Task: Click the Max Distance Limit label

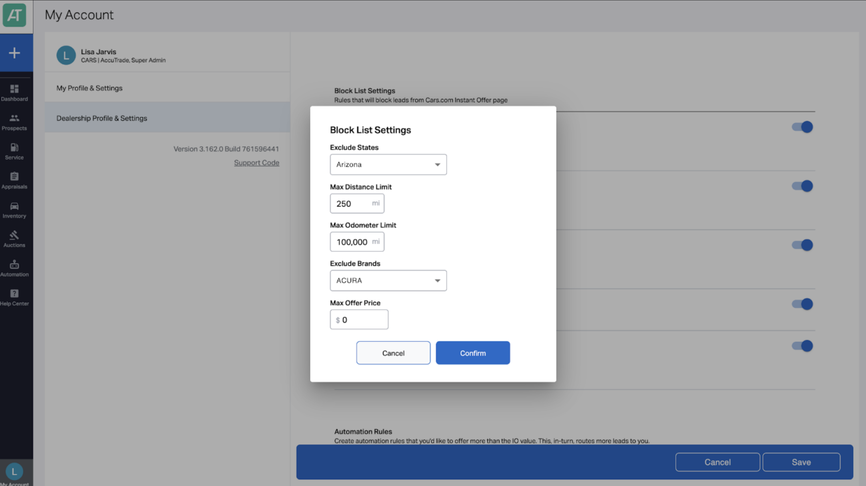Action: [x=361, y=187]
